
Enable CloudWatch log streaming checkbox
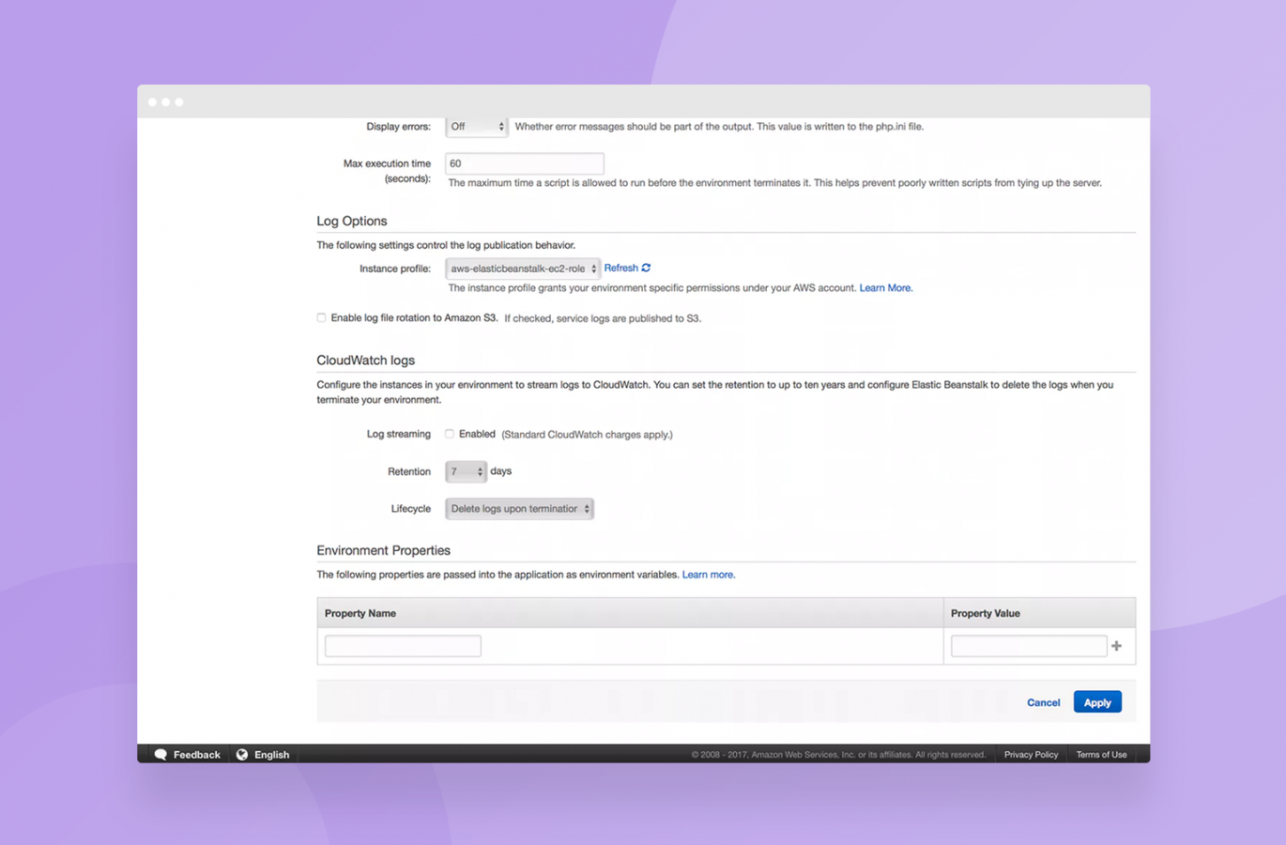(449, 434)
